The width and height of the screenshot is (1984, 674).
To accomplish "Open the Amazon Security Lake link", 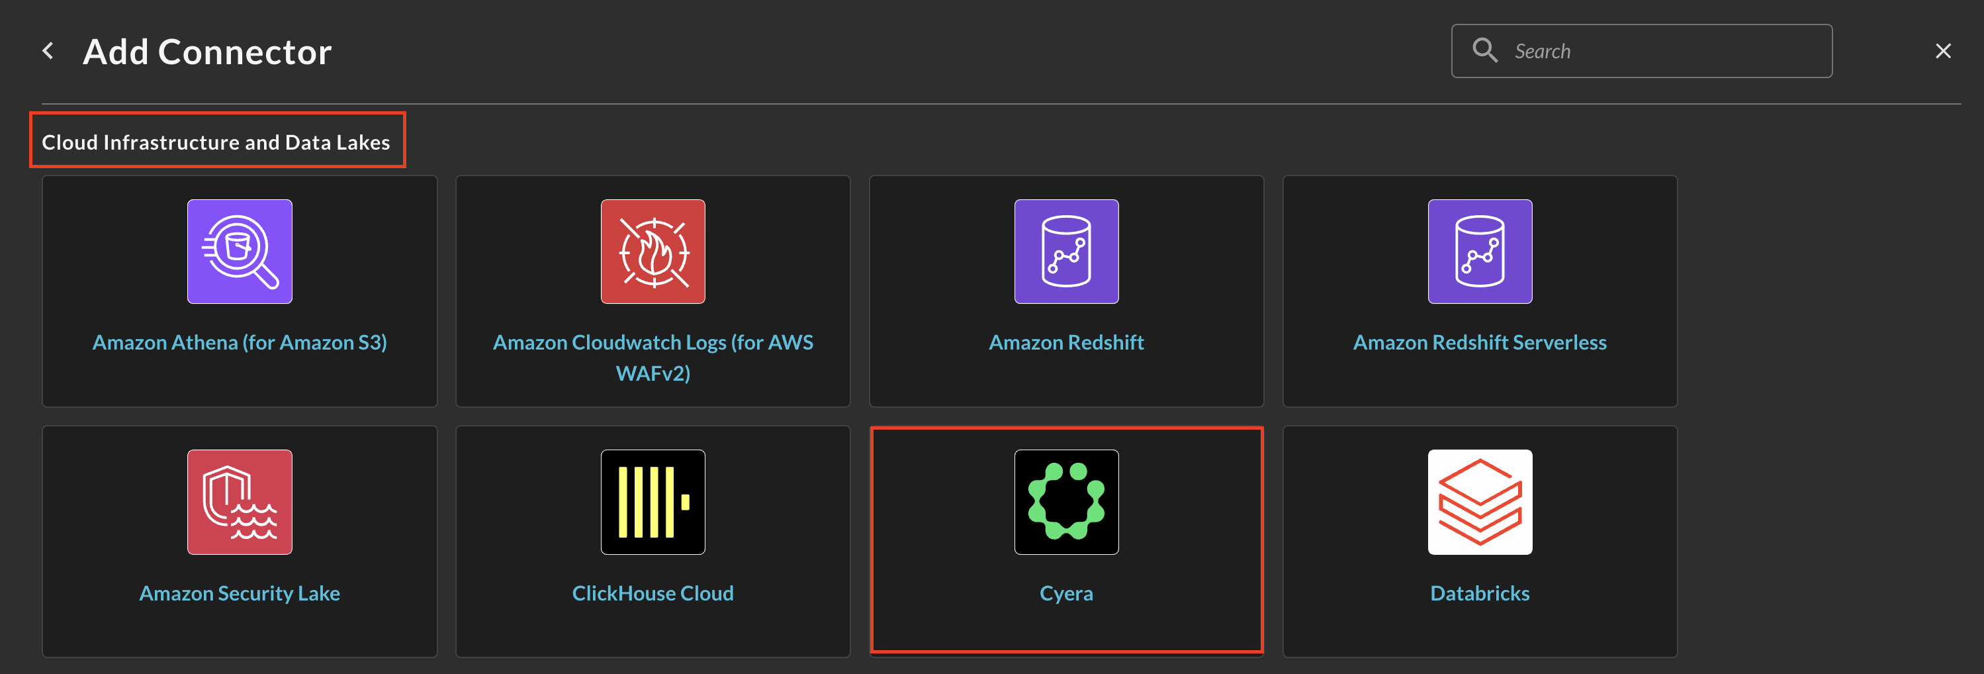I will (x=240, y=593).
